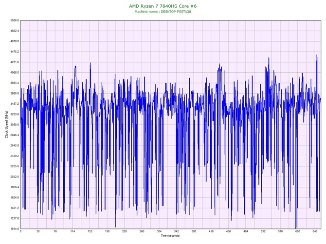The width and height of the screenshot is (326, 244).
Task: Click the x-axis tick label 152
Action: (x=90, y=231)
